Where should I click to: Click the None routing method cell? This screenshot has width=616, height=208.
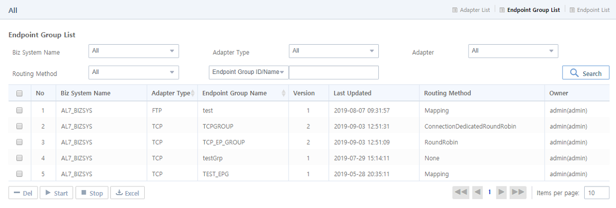[x=432, y=158]
